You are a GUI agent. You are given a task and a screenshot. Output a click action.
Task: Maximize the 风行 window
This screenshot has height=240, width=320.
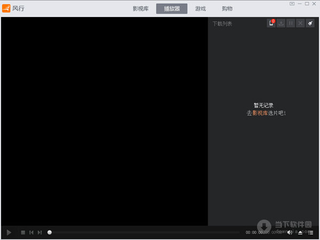(x=307, y=4)
